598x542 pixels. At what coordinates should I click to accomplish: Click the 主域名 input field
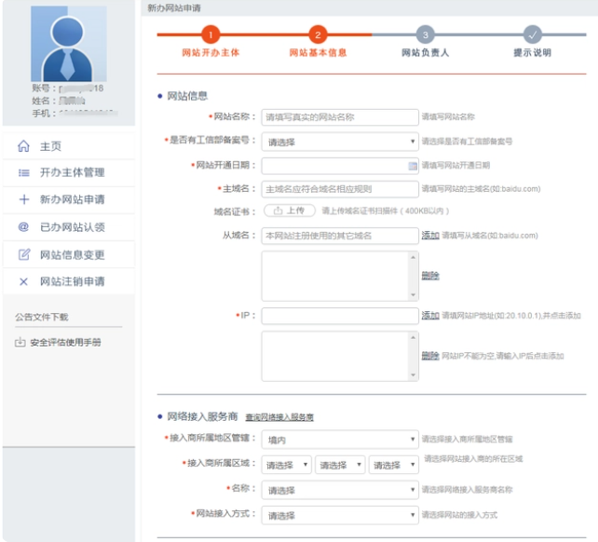tap(339, 189)
